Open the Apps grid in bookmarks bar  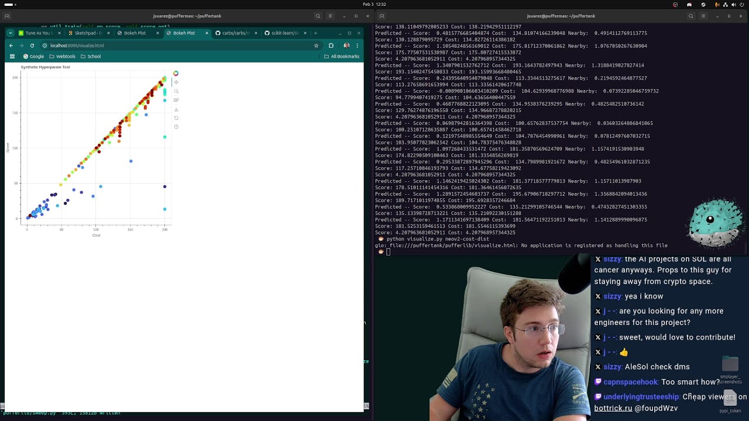click(12, 57)
